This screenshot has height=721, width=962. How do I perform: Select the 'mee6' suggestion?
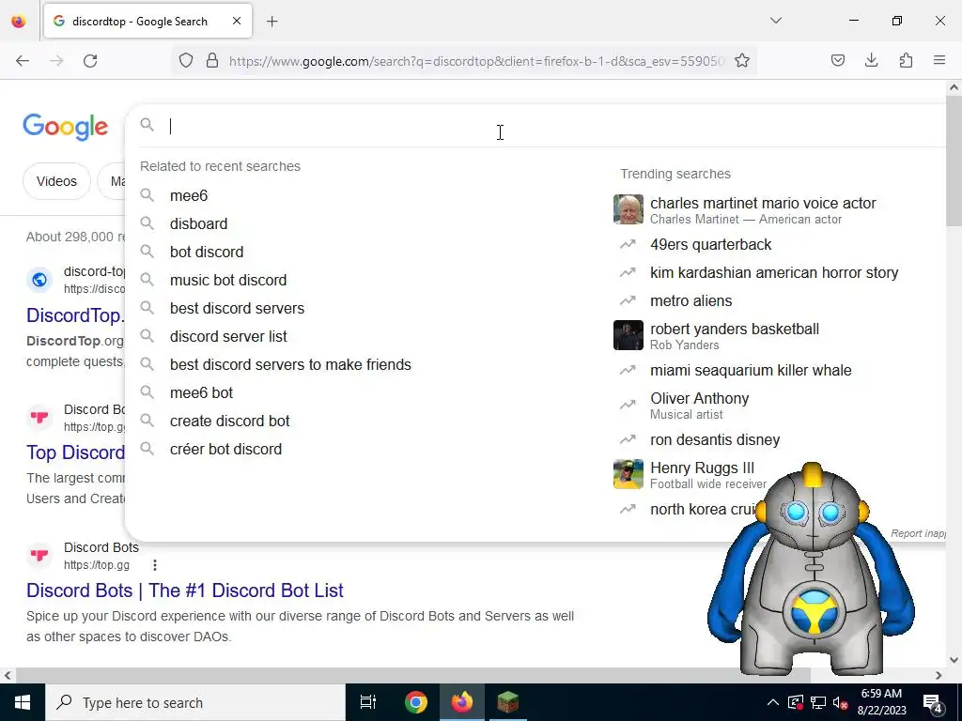(x=189, y=195)
